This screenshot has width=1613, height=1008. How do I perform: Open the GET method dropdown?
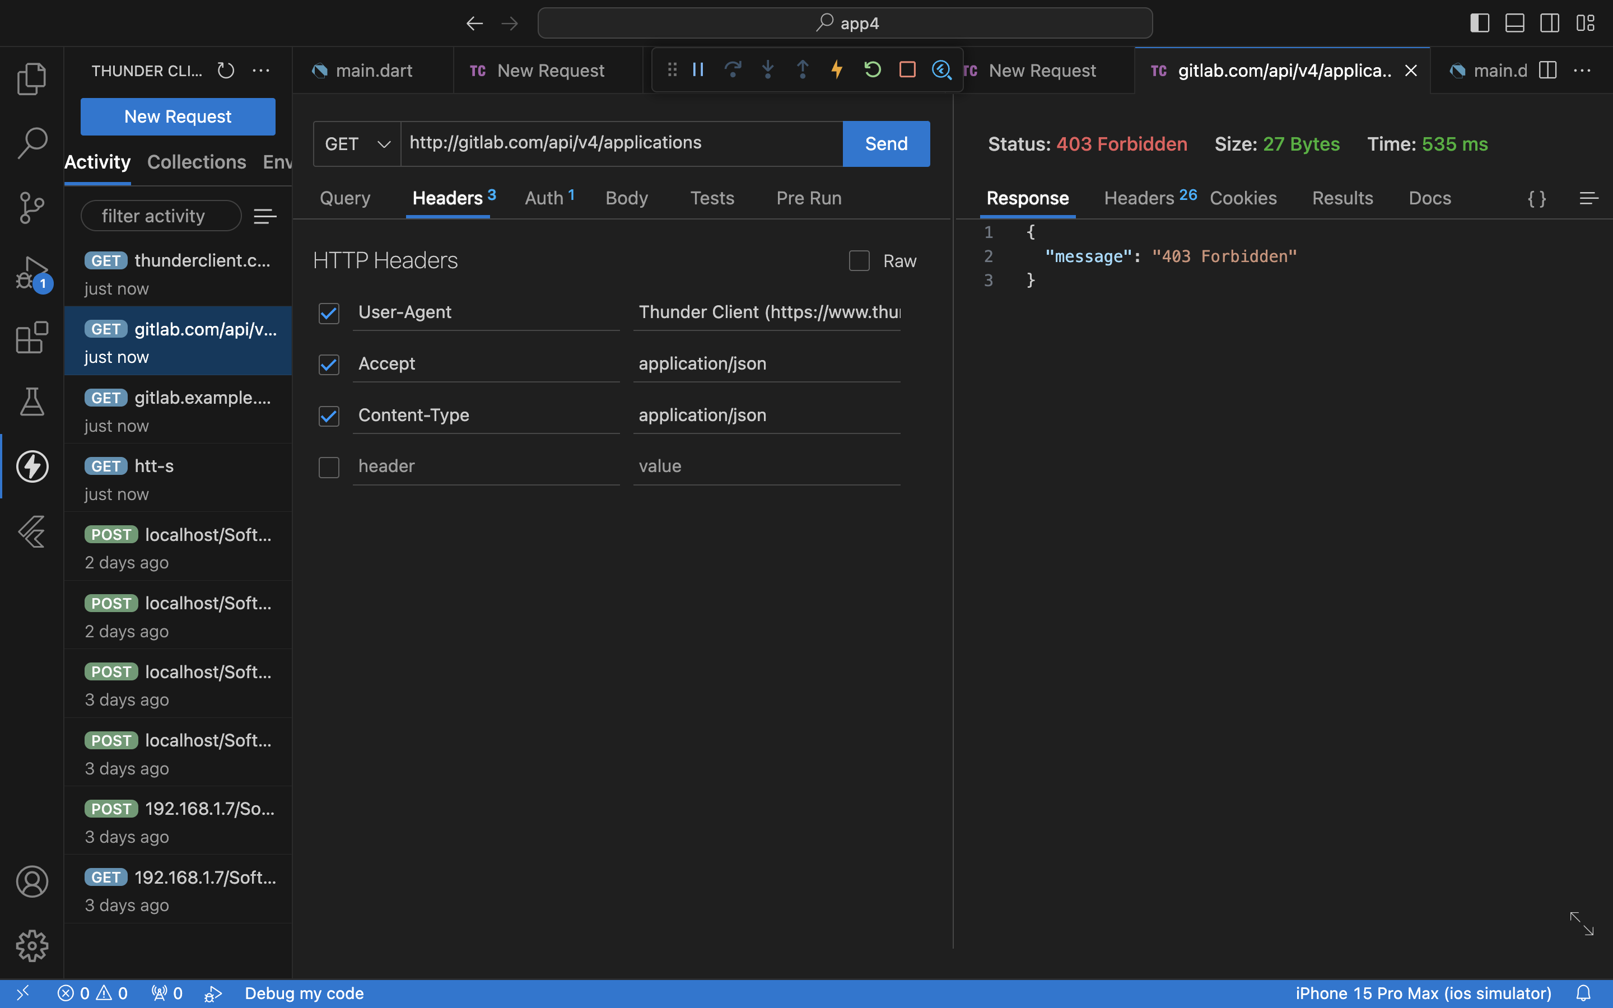[357, 143]
